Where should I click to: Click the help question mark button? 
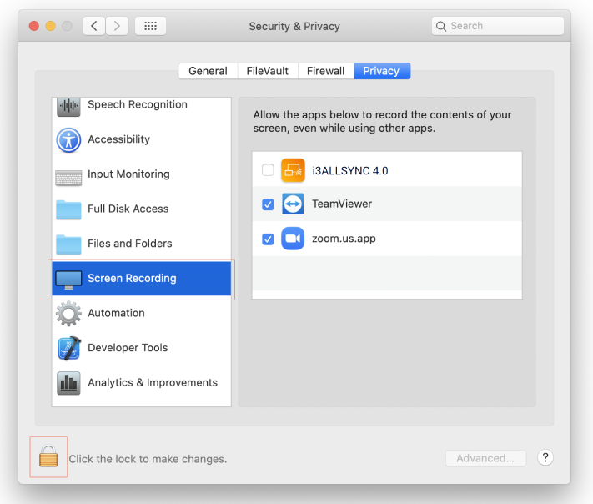point(545,457)
